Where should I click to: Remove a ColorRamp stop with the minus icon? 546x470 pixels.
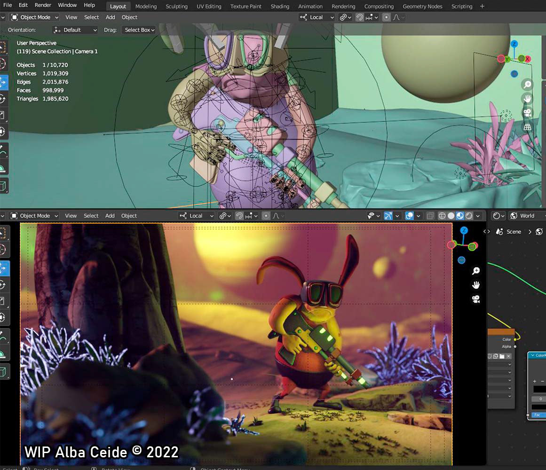[542, 381]
